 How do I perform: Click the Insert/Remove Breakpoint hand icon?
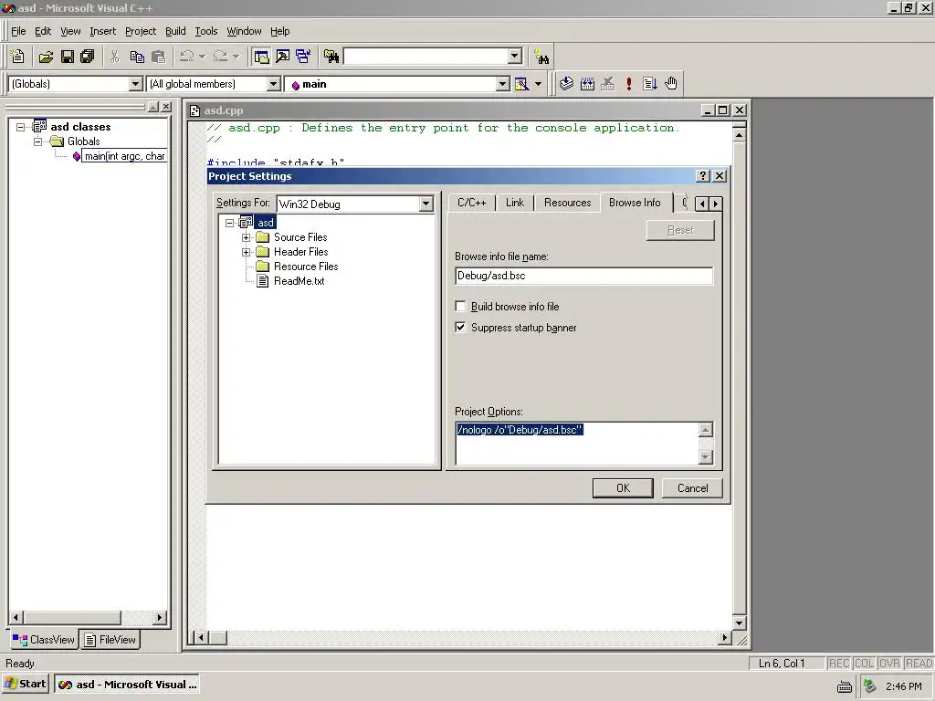[671, 84]
